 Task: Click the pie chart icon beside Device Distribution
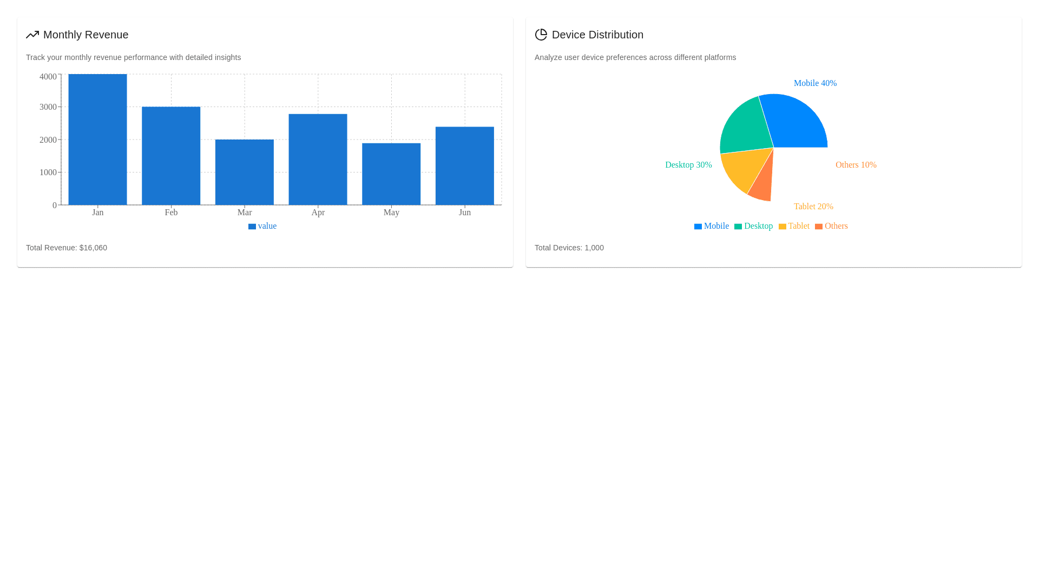point(541,35)
